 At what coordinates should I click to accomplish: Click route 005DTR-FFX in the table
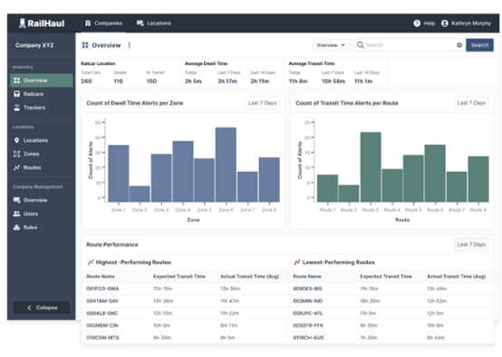coord(308,325)
